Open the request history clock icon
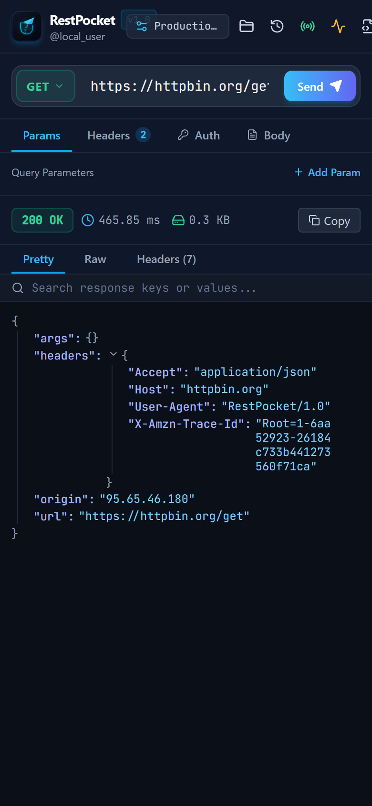 coord(277,26)
